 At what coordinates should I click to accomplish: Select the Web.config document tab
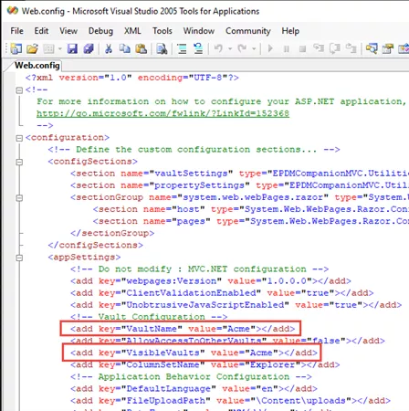point(37,66)
